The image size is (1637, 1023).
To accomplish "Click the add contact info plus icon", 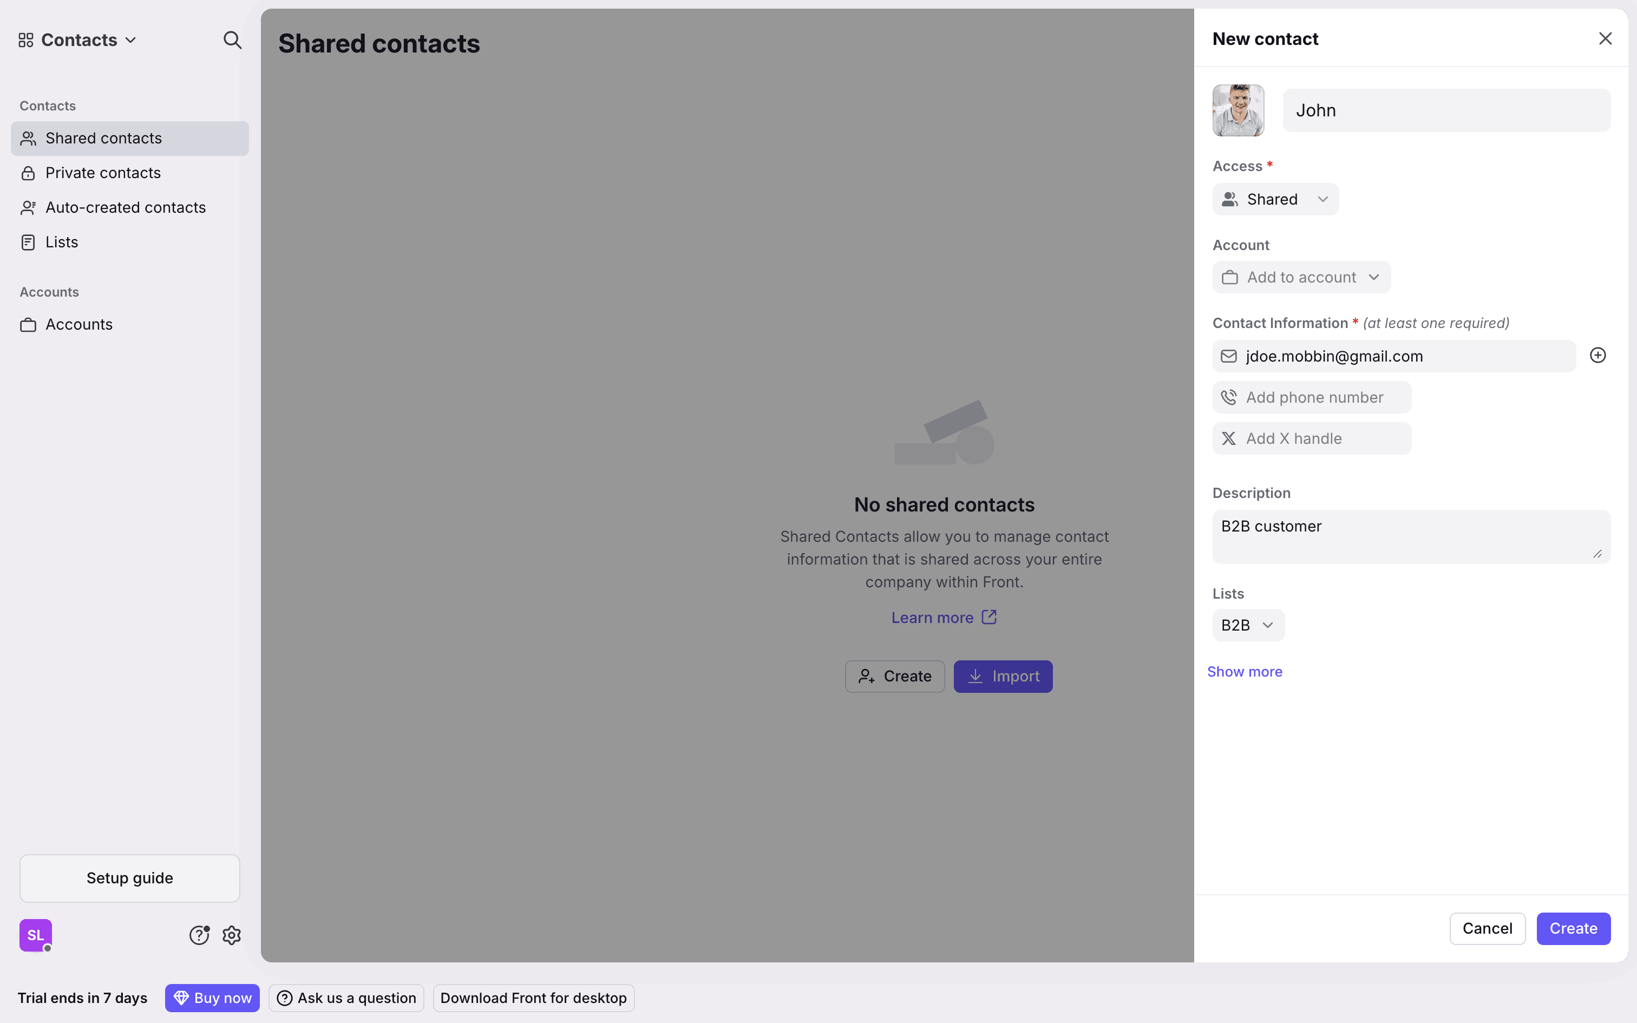I will tap(1598, 355).
